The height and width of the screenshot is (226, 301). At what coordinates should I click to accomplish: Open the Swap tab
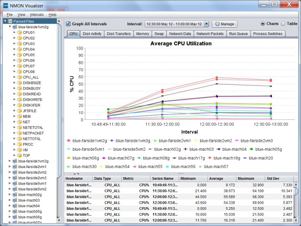(x=159, y=34)
